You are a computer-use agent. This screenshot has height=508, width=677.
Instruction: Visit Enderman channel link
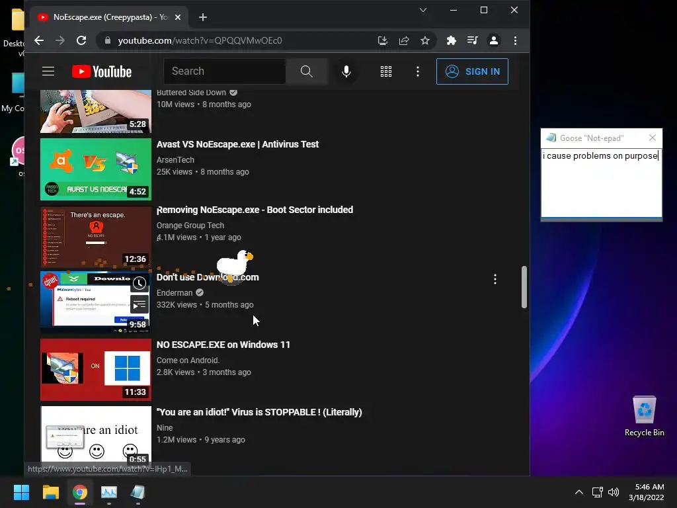[175, 293]
